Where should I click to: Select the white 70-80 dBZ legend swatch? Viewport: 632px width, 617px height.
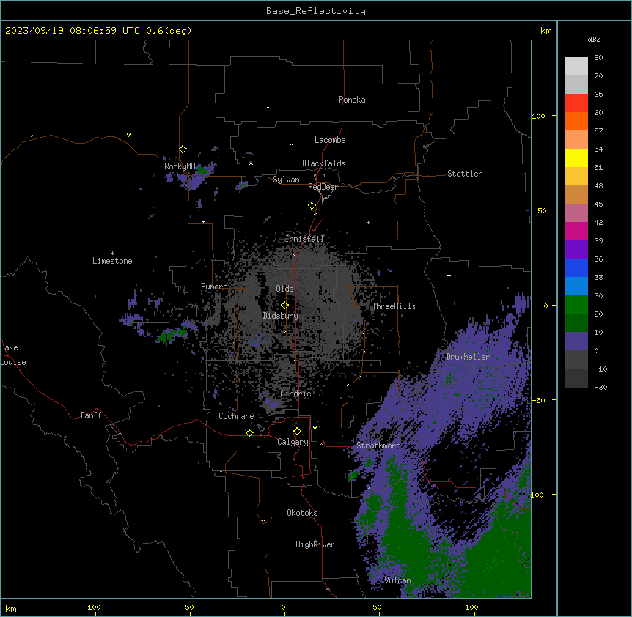576,67
